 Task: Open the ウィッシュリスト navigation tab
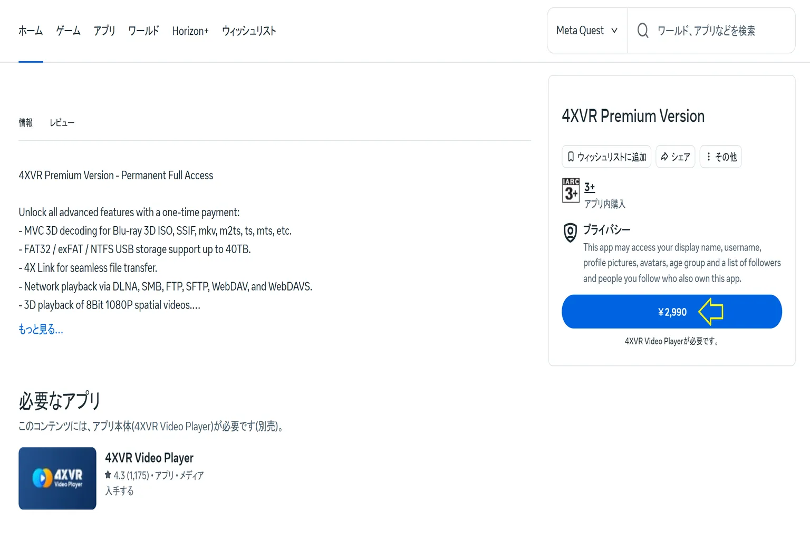coord(249,31)
